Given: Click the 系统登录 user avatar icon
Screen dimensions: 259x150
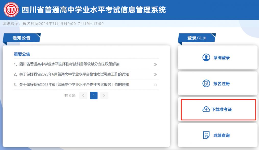Looking at the screenshot, I should tap(206, 58).
